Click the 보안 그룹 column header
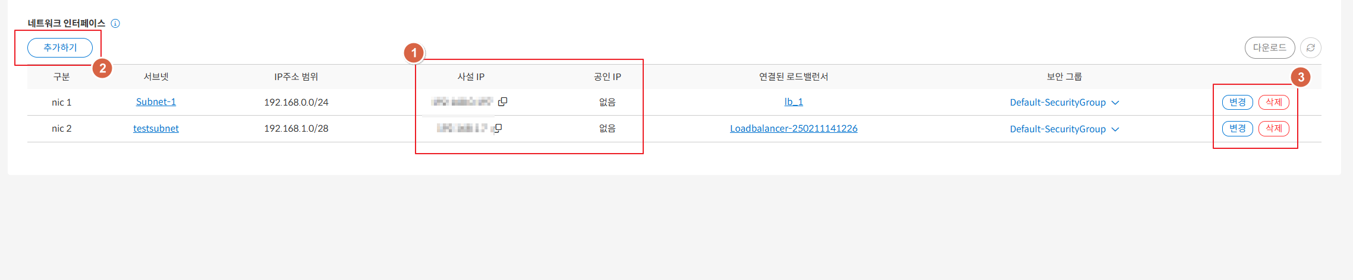1353x280 pixels. (1064, 77)
